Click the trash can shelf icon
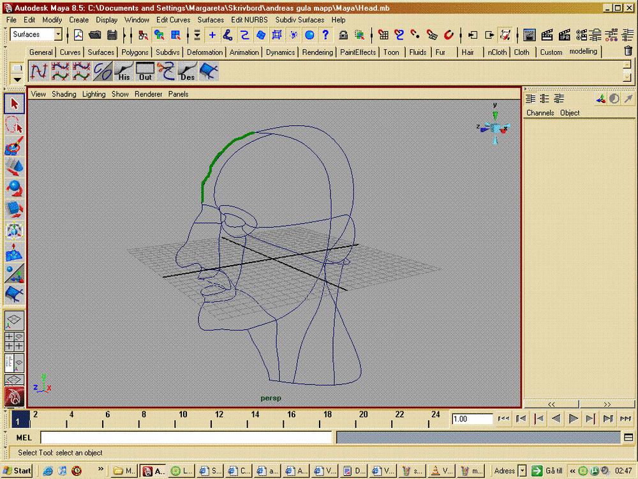638x479 pixels. 628,52
